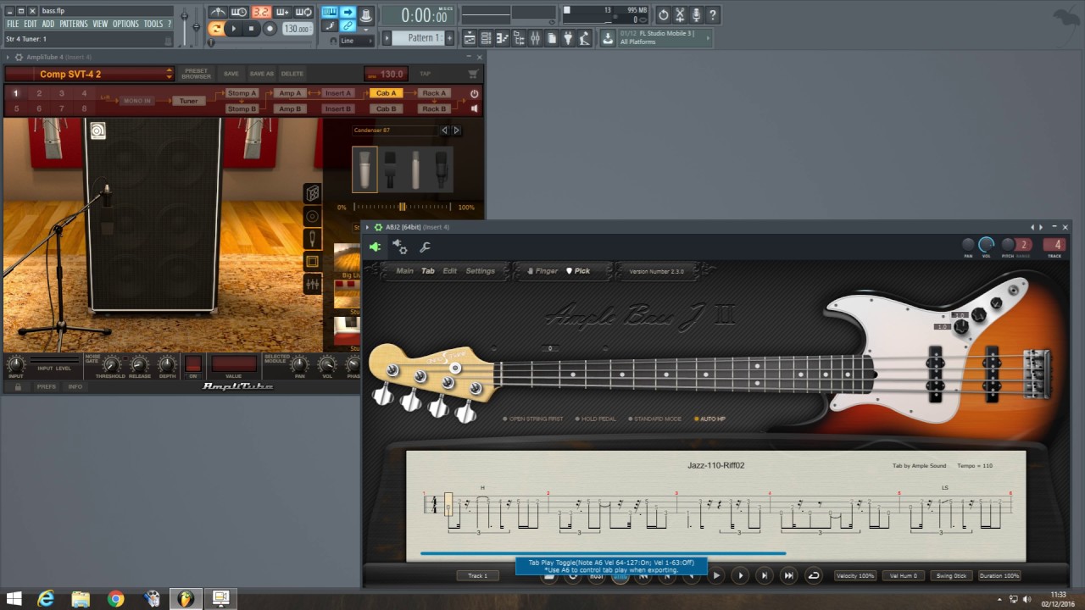This screenshot has width=1085, height=610.
Task: Open cabinet cube view icon in AmpliTube
Action: tap(313, 193)
